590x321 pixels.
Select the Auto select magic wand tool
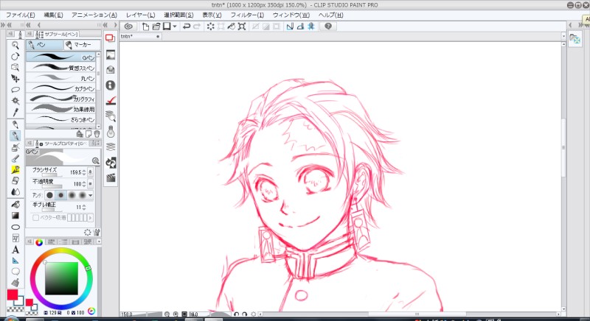coord(15,101)
